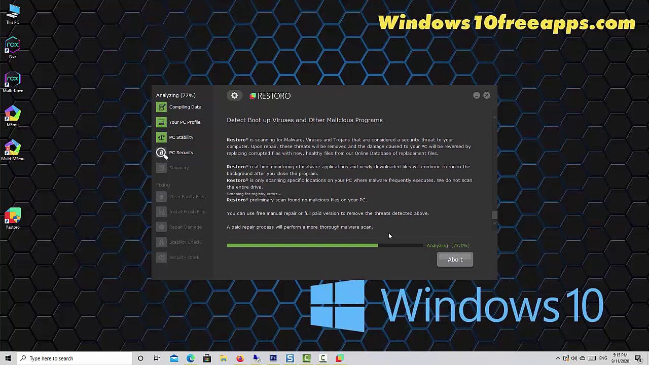Select PC Security magnifier icon
Viewport: 649px width, 365px height.
[162, 153]
